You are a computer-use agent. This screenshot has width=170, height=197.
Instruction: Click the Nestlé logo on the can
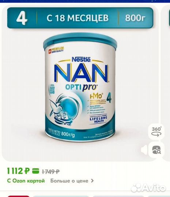[81, 59]
